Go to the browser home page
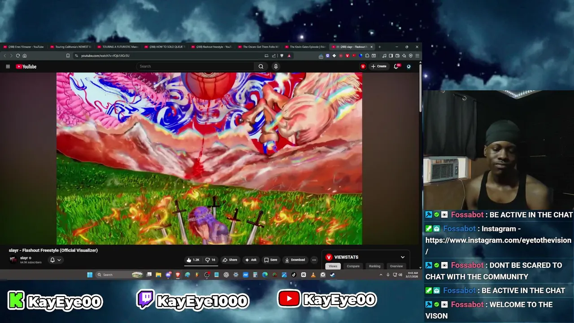The height and width of the screenshot is (323, 574). [x=25, y=56]
